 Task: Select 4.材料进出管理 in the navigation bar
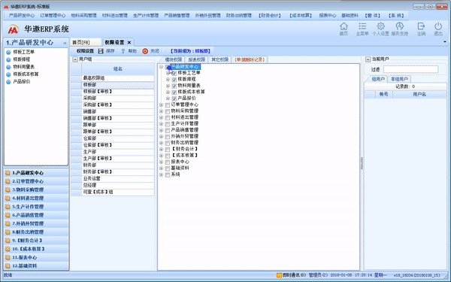(37, 199)
